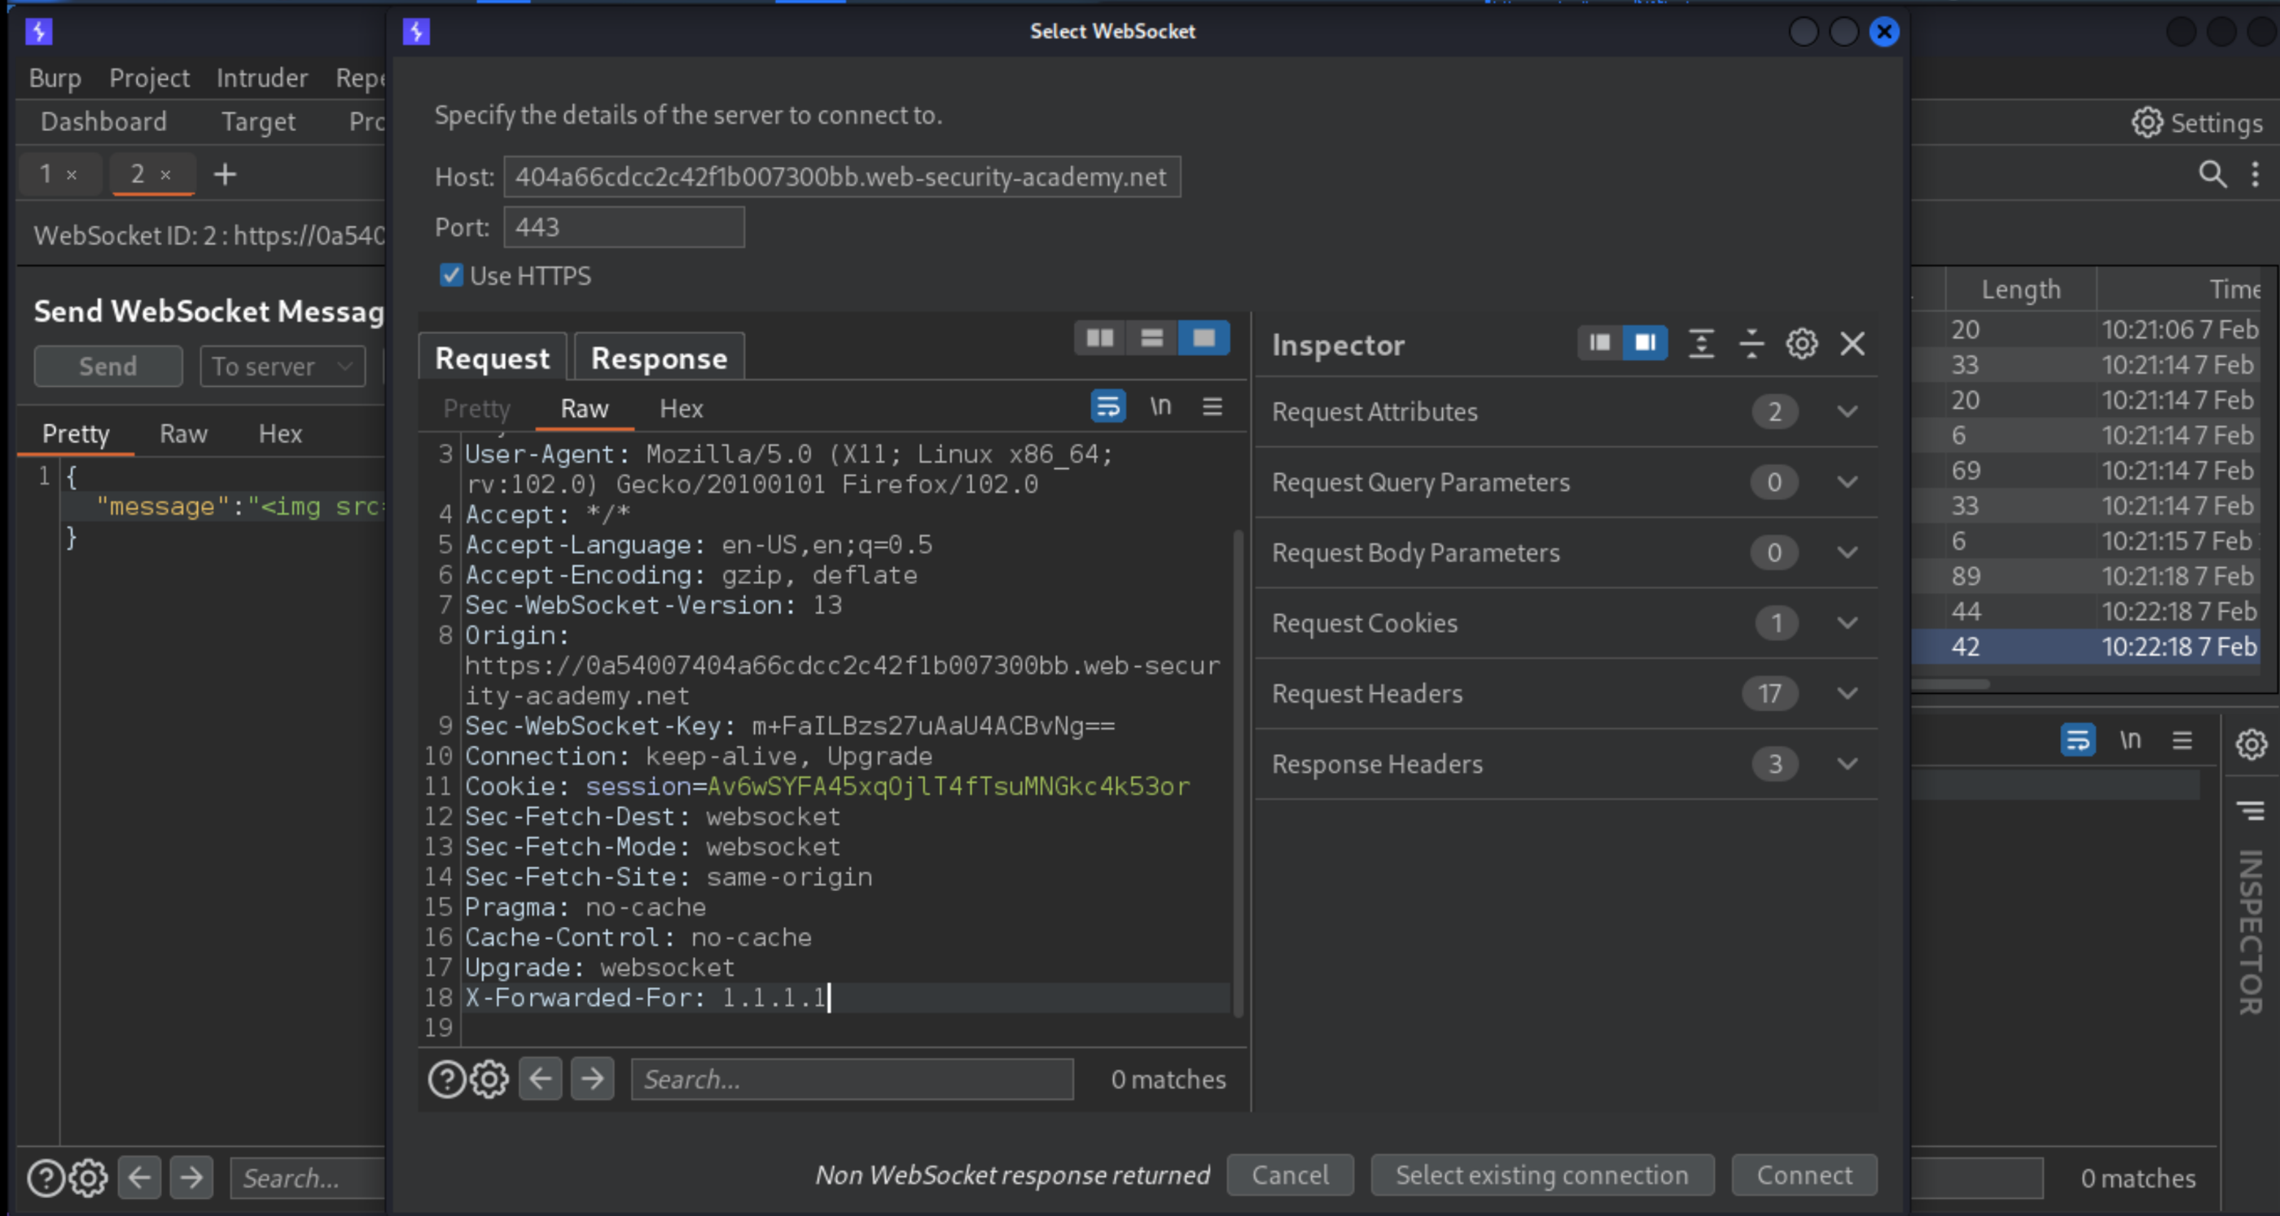This screenshot has height=1216, width=2280.
Task: Select history row with length 42
Action: pyautogui.click(x=2085, y=646)
